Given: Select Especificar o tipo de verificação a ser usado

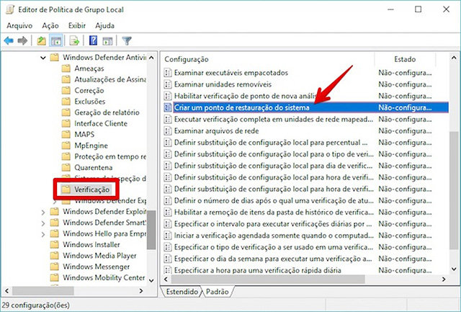Looking at the screenshot, I should click(x=274, y=247).
